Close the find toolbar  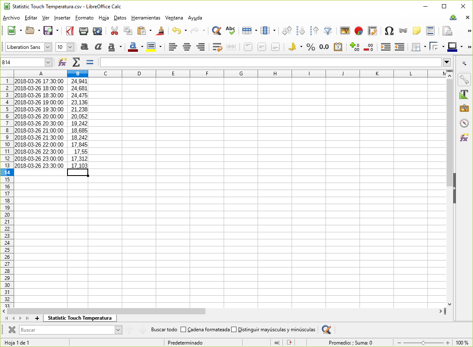[x=12, y=330]
